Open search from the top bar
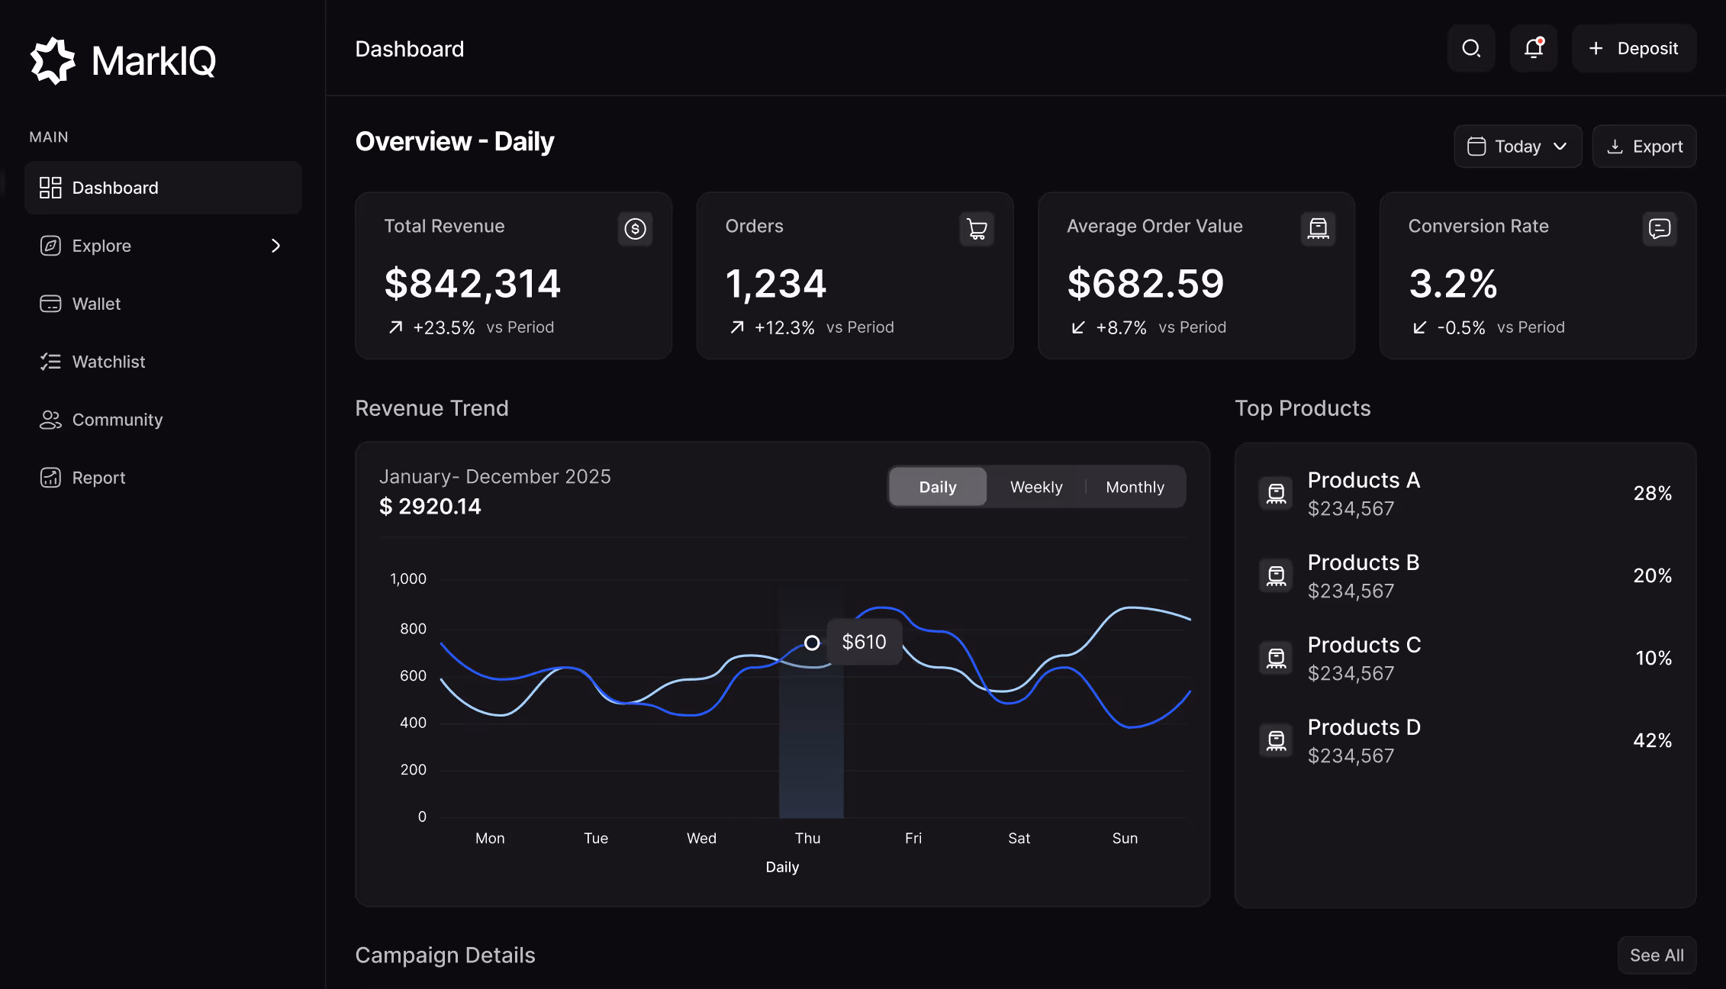 tap(1471, 48)
